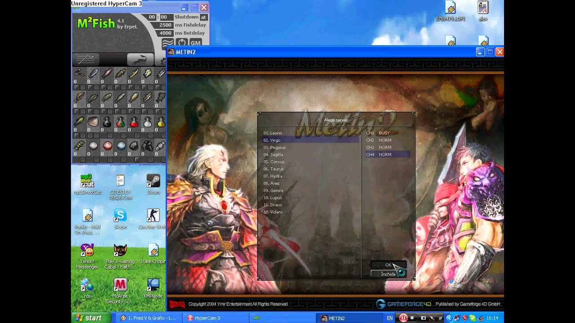Choose channel CH4 NORM
The image size is (575, 323).
click(388, 154)
